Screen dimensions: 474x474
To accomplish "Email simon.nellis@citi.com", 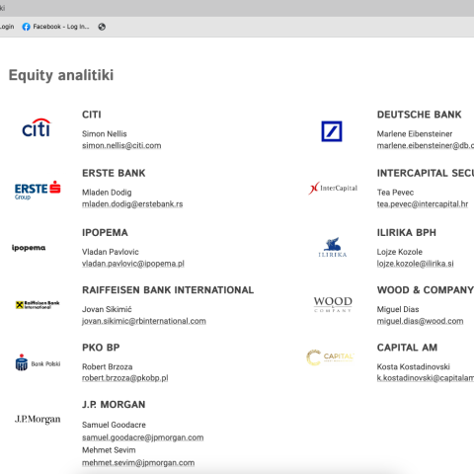I will click(x=121, y=145).
